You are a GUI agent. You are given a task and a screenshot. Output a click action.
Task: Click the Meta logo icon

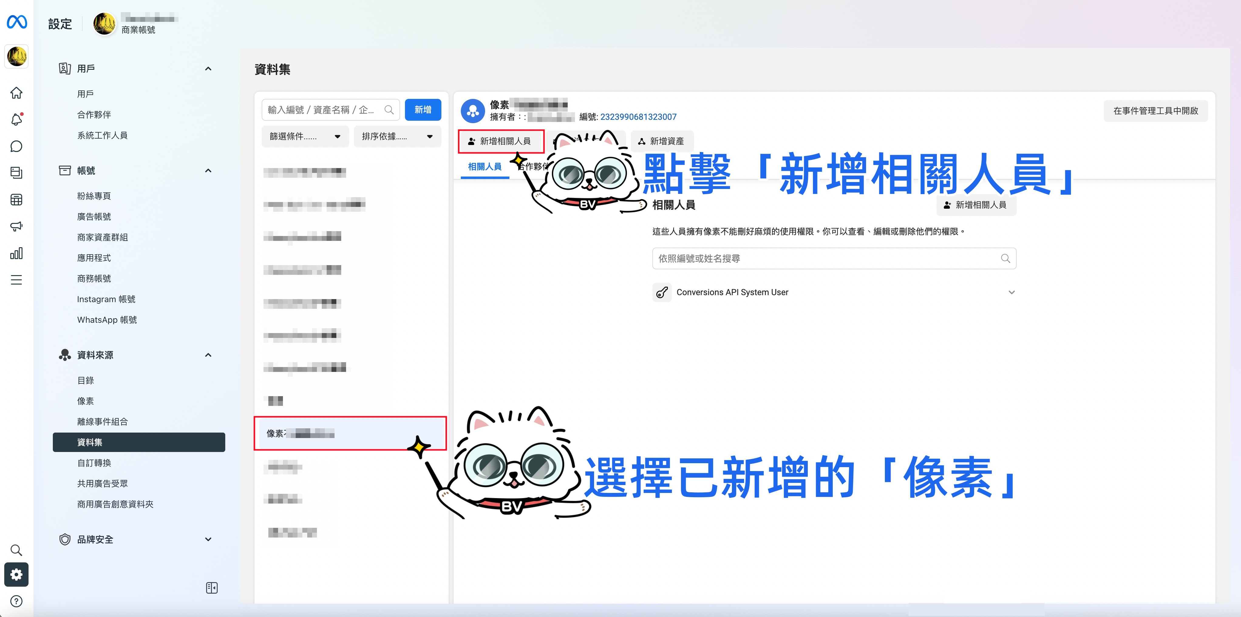[x=17, y=22]
